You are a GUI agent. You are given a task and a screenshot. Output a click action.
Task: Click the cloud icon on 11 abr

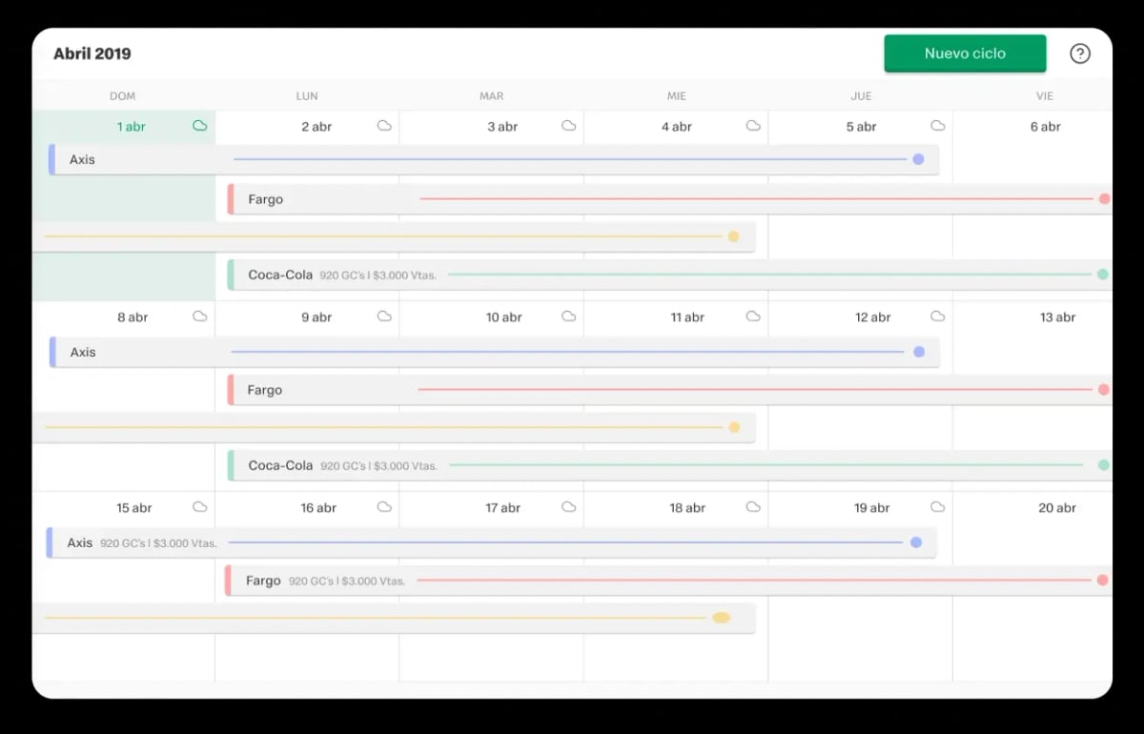753,316
